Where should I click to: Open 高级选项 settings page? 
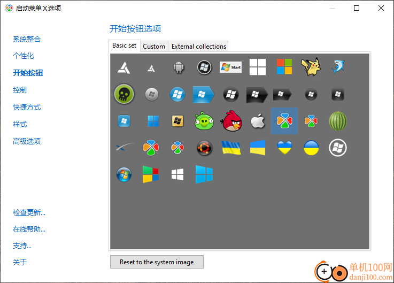[27, 141]
